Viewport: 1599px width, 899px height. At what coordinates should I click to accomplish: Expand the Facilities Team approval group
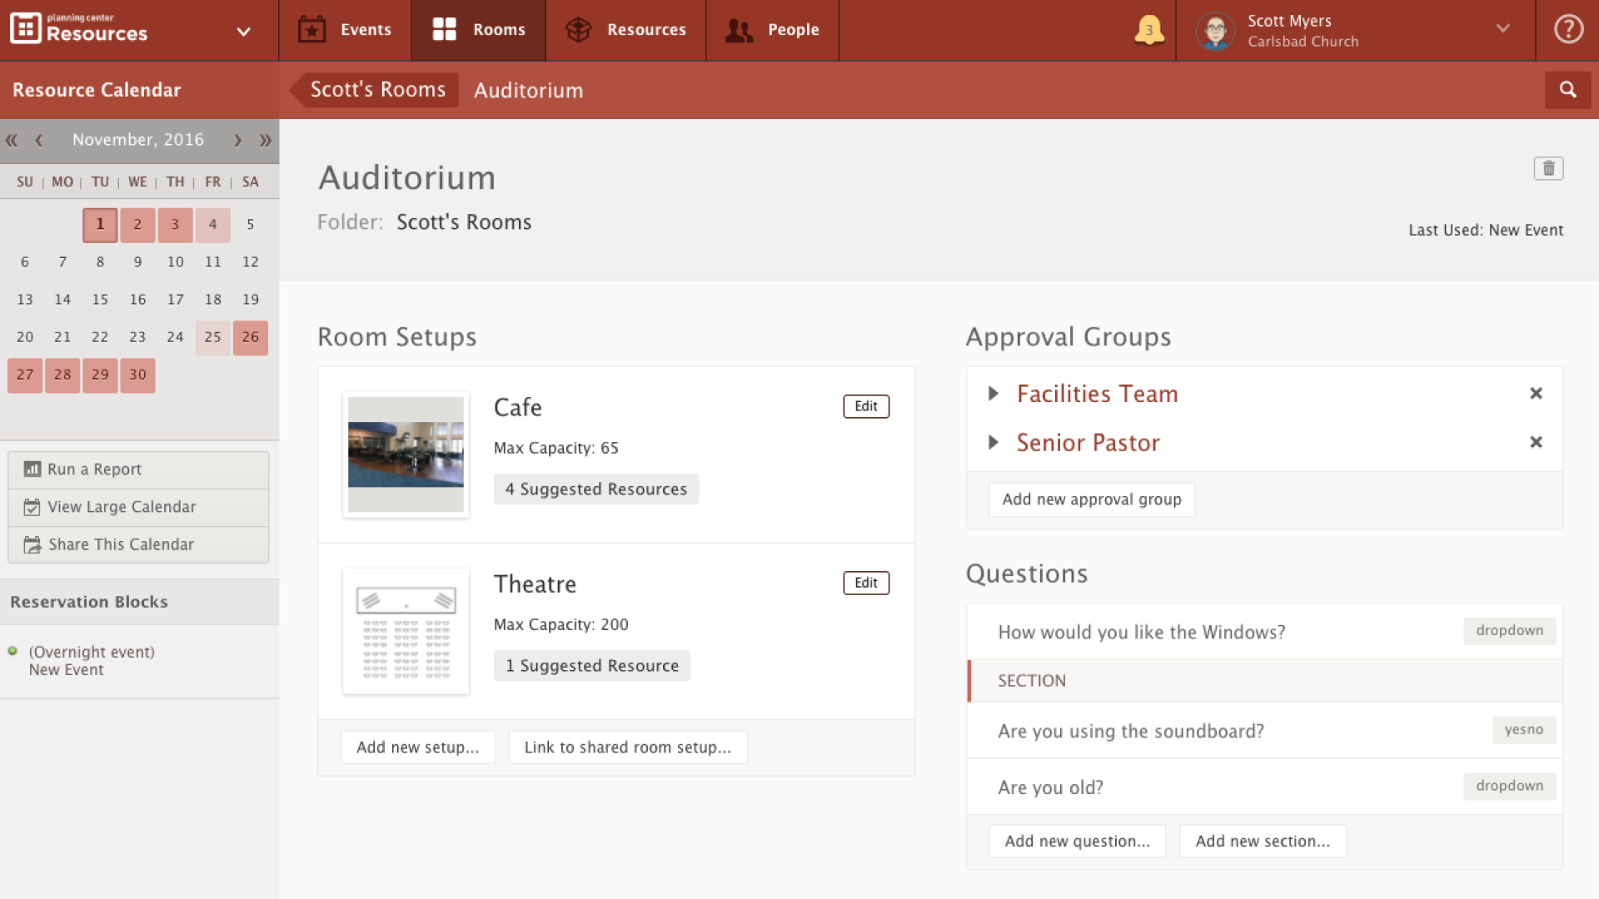tap(993, 393)
